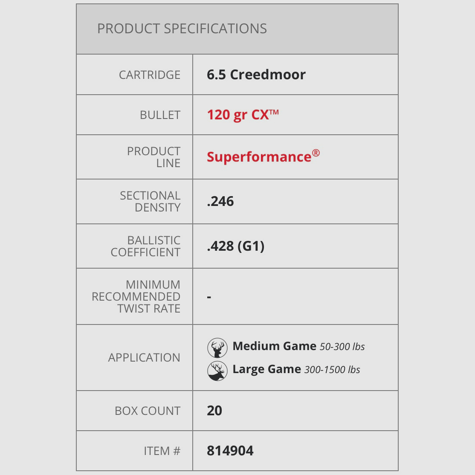Click the Medium Game deer icon
This screenshot has width=475, height=475.
pos(217,348)
